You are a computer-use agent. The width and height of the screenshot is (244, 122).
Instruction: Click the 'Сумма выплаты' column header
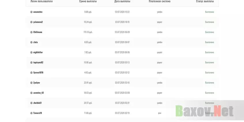[x=88, y=1]
